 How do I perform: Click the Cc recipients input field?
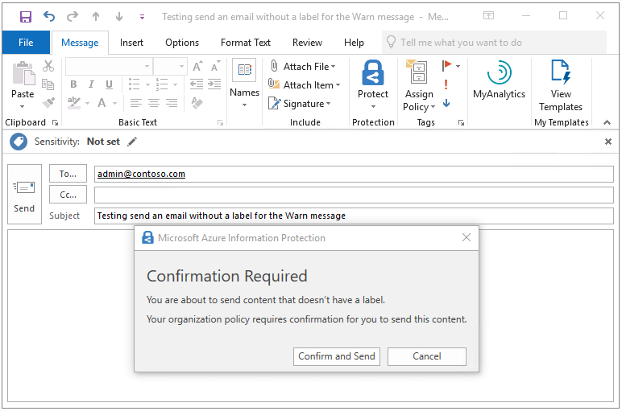[x=353, y=195]
